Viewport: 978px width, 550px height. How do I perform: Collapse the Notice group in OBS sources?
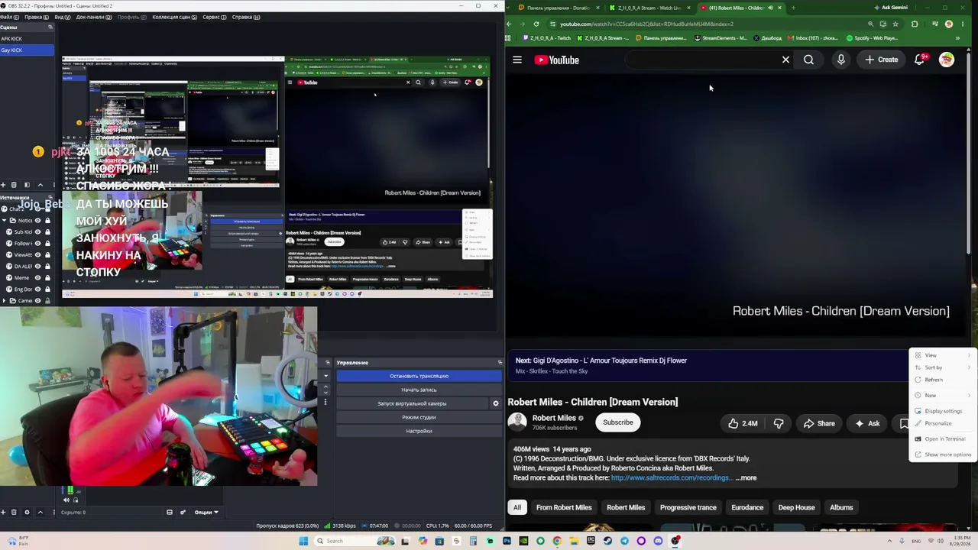point(3,221)
